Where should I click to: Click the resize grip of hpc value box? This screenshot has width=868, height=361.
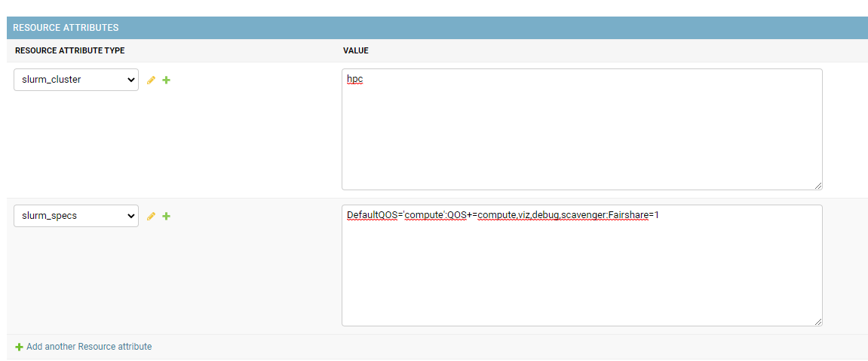click(x=817, y=186)
